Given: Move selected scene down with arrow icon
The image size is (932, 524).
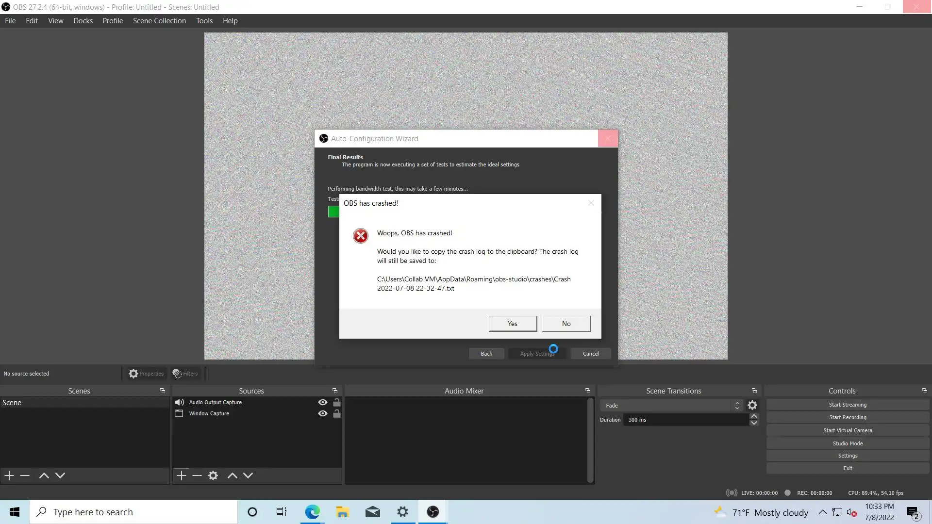Looking at the screenshot, I should click(x=60, y=475).
